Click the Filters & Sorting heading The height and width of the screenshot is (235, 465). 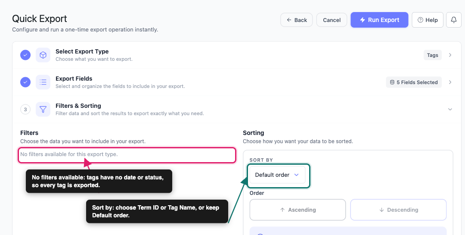click(78, 106)
